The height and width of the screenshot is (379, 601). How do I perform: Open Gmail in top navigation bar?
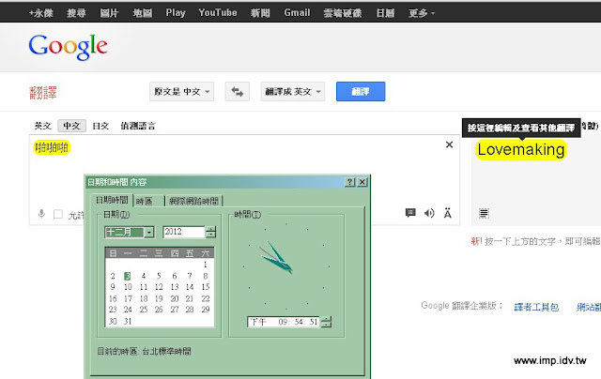(297, 13)
